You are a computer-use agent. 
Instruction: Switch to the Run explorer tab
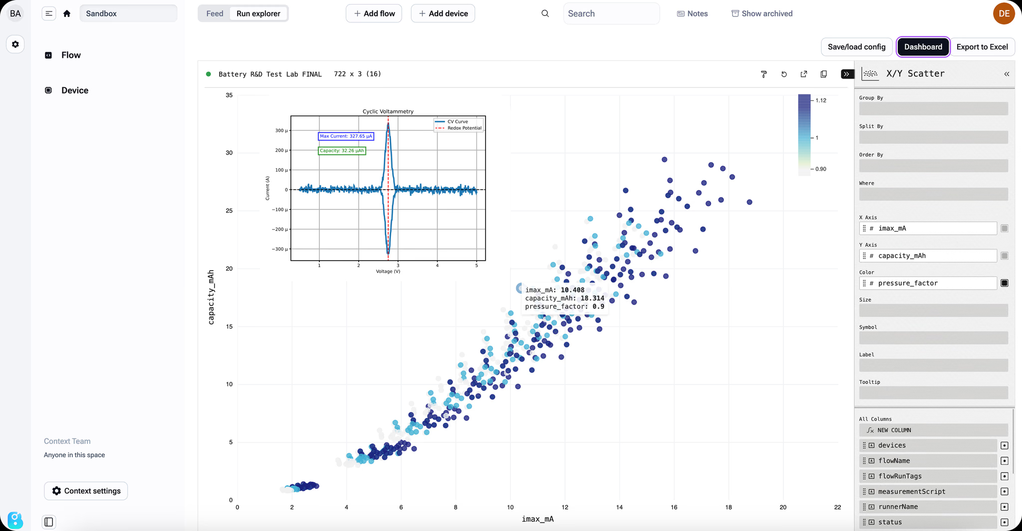[258, 13]
